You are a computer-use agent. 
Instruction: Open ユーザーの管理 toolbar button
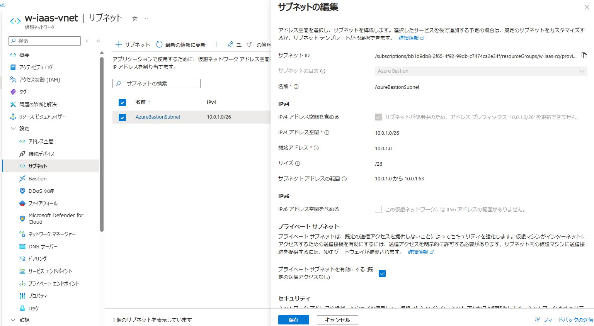coord(249,45)
